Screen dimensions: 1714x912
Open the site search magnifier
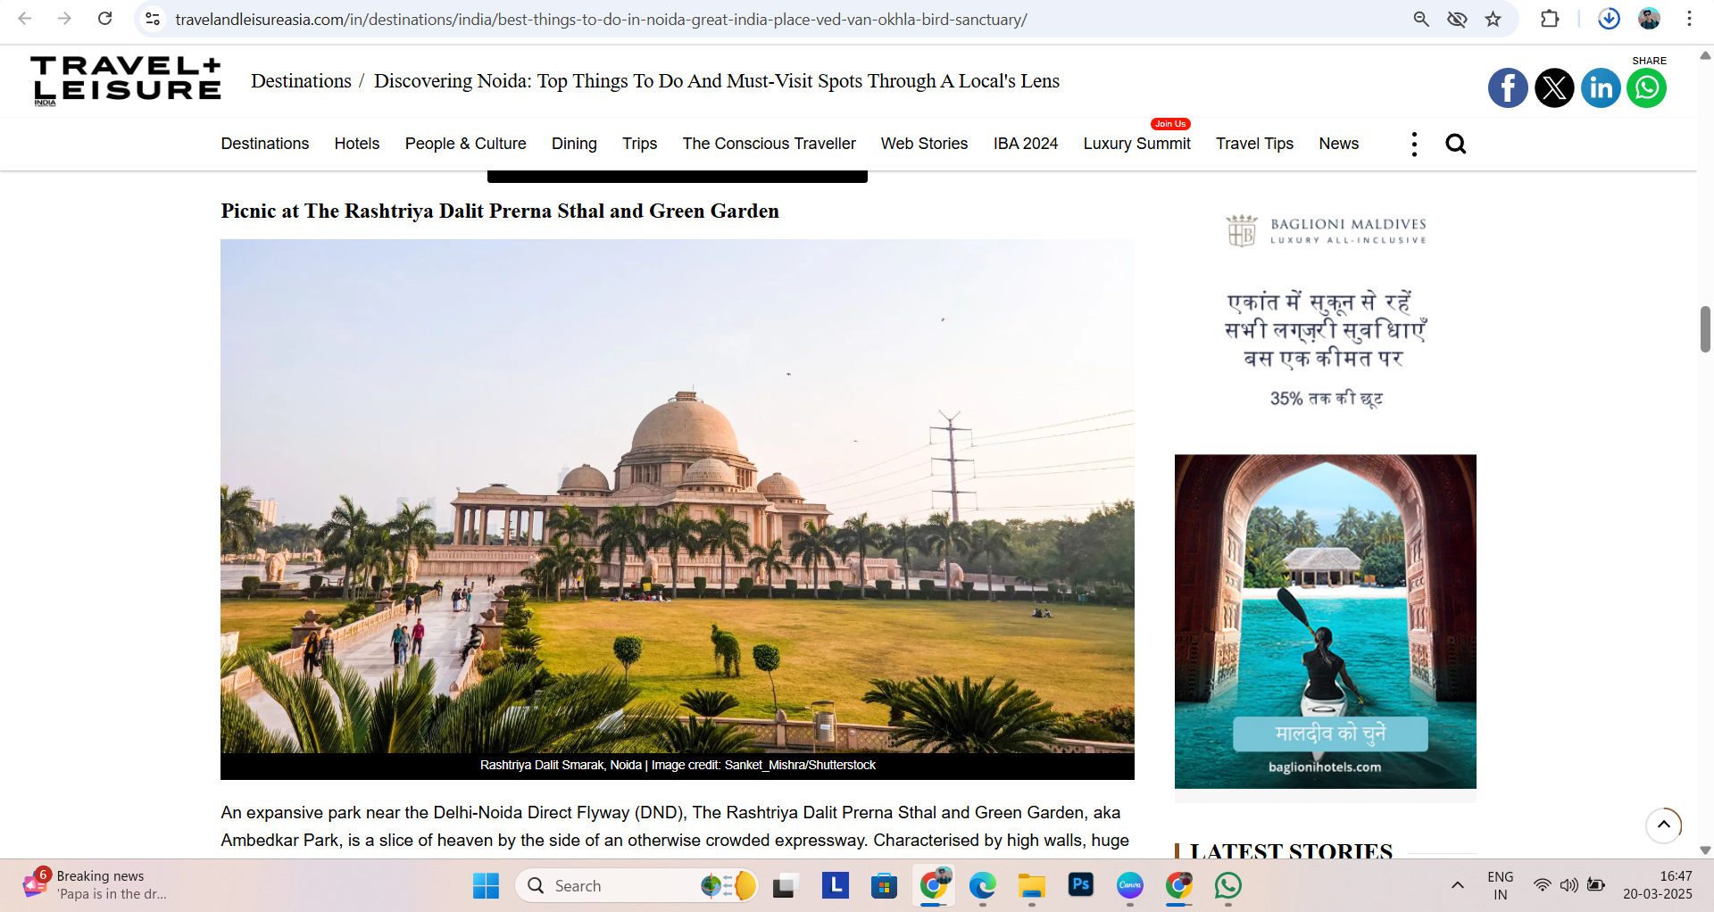point(1455,144)
